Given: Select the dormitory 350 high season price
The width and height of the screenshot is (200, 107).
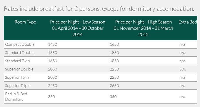Looking at the screenshot, I should pos(113,96).
